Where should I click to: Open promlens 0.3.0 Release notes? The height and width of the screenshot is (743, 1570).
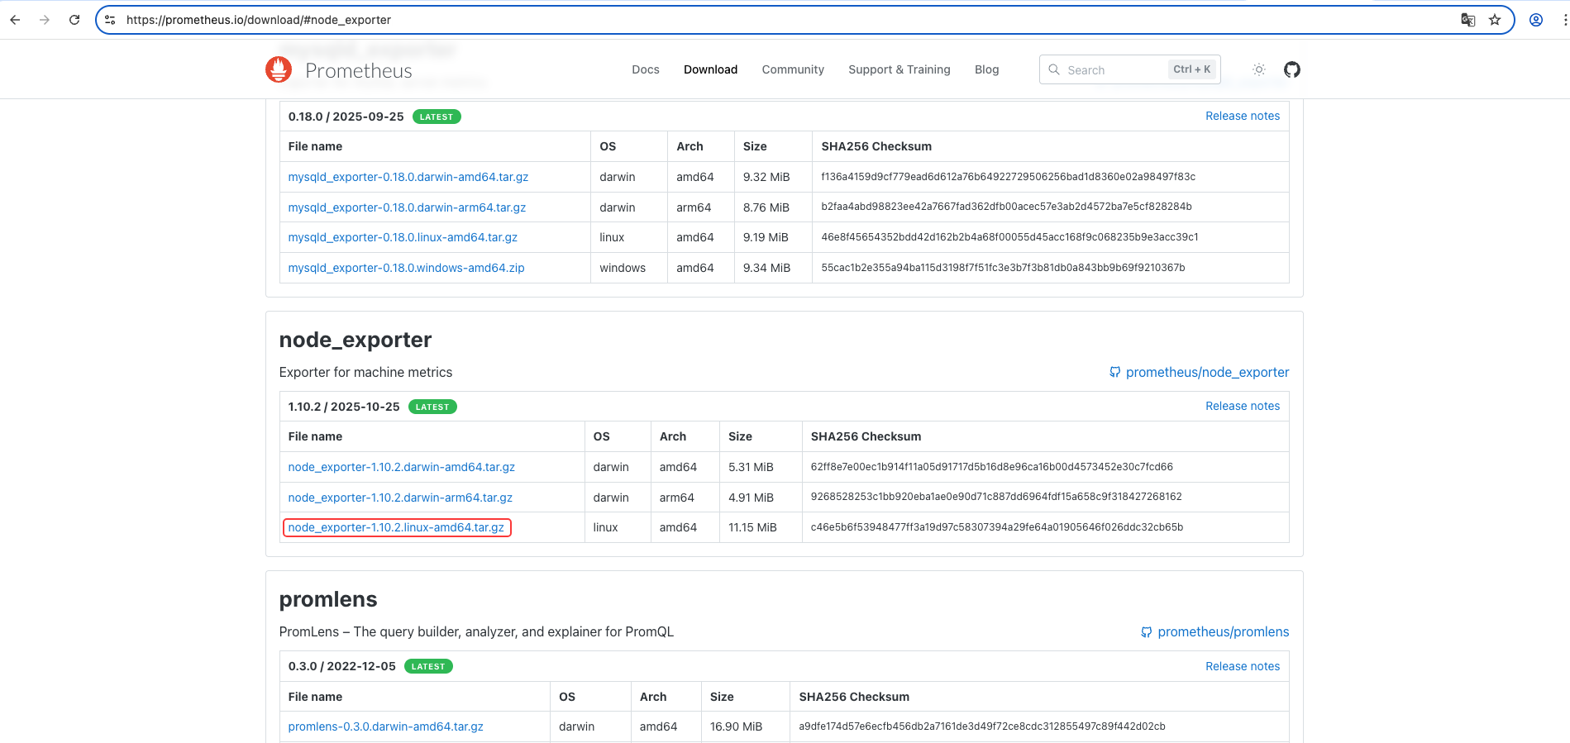[x=1243, y=666]
